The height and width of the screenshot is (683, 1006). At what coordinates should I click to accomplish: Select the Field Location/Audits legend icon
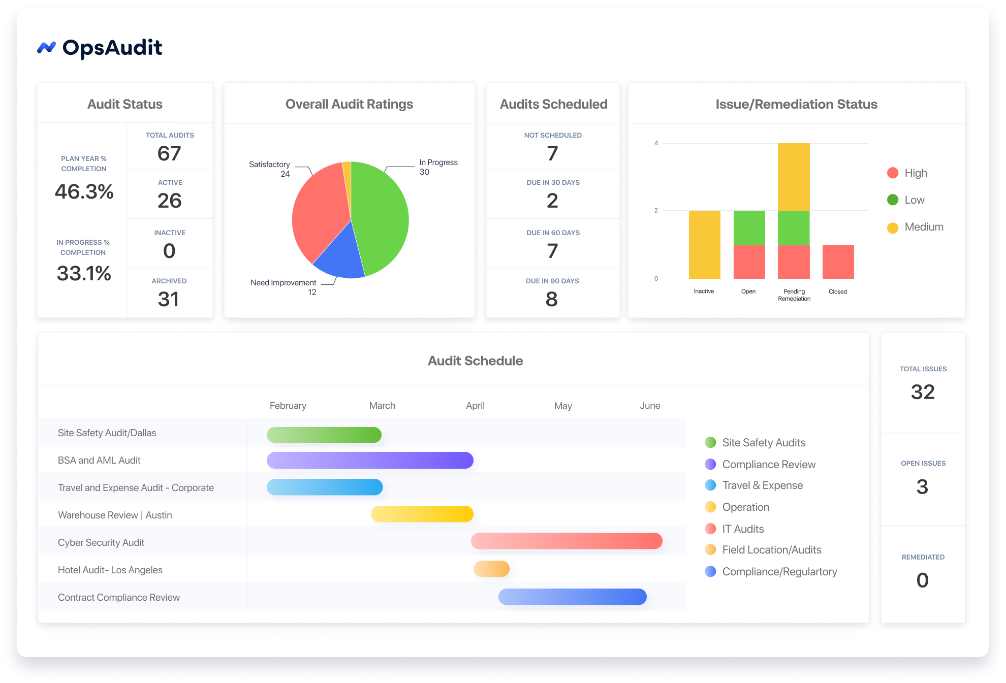[711, 550]
